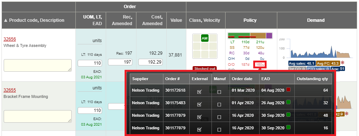Click notes box for Wheel & Tyre Assembly
The image size is (359, 136).
tap(38, 65)
